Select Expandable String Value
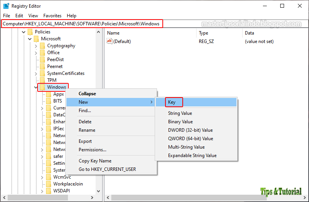This screenshot has height=202, width=309. [196, 156]
